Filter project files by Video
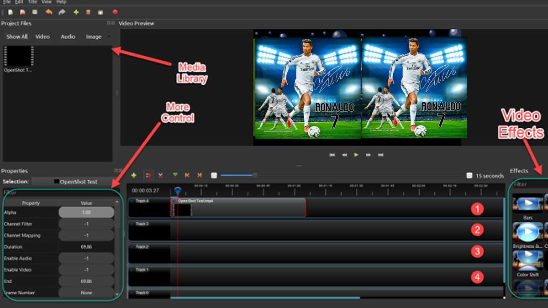This screenshot has height=308, width=548. pyautogui.click(x=42, y=37)
